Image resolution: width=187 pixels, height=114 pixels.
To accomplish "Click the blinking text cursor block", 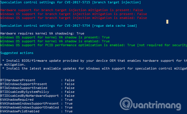I will pos(167,22).
